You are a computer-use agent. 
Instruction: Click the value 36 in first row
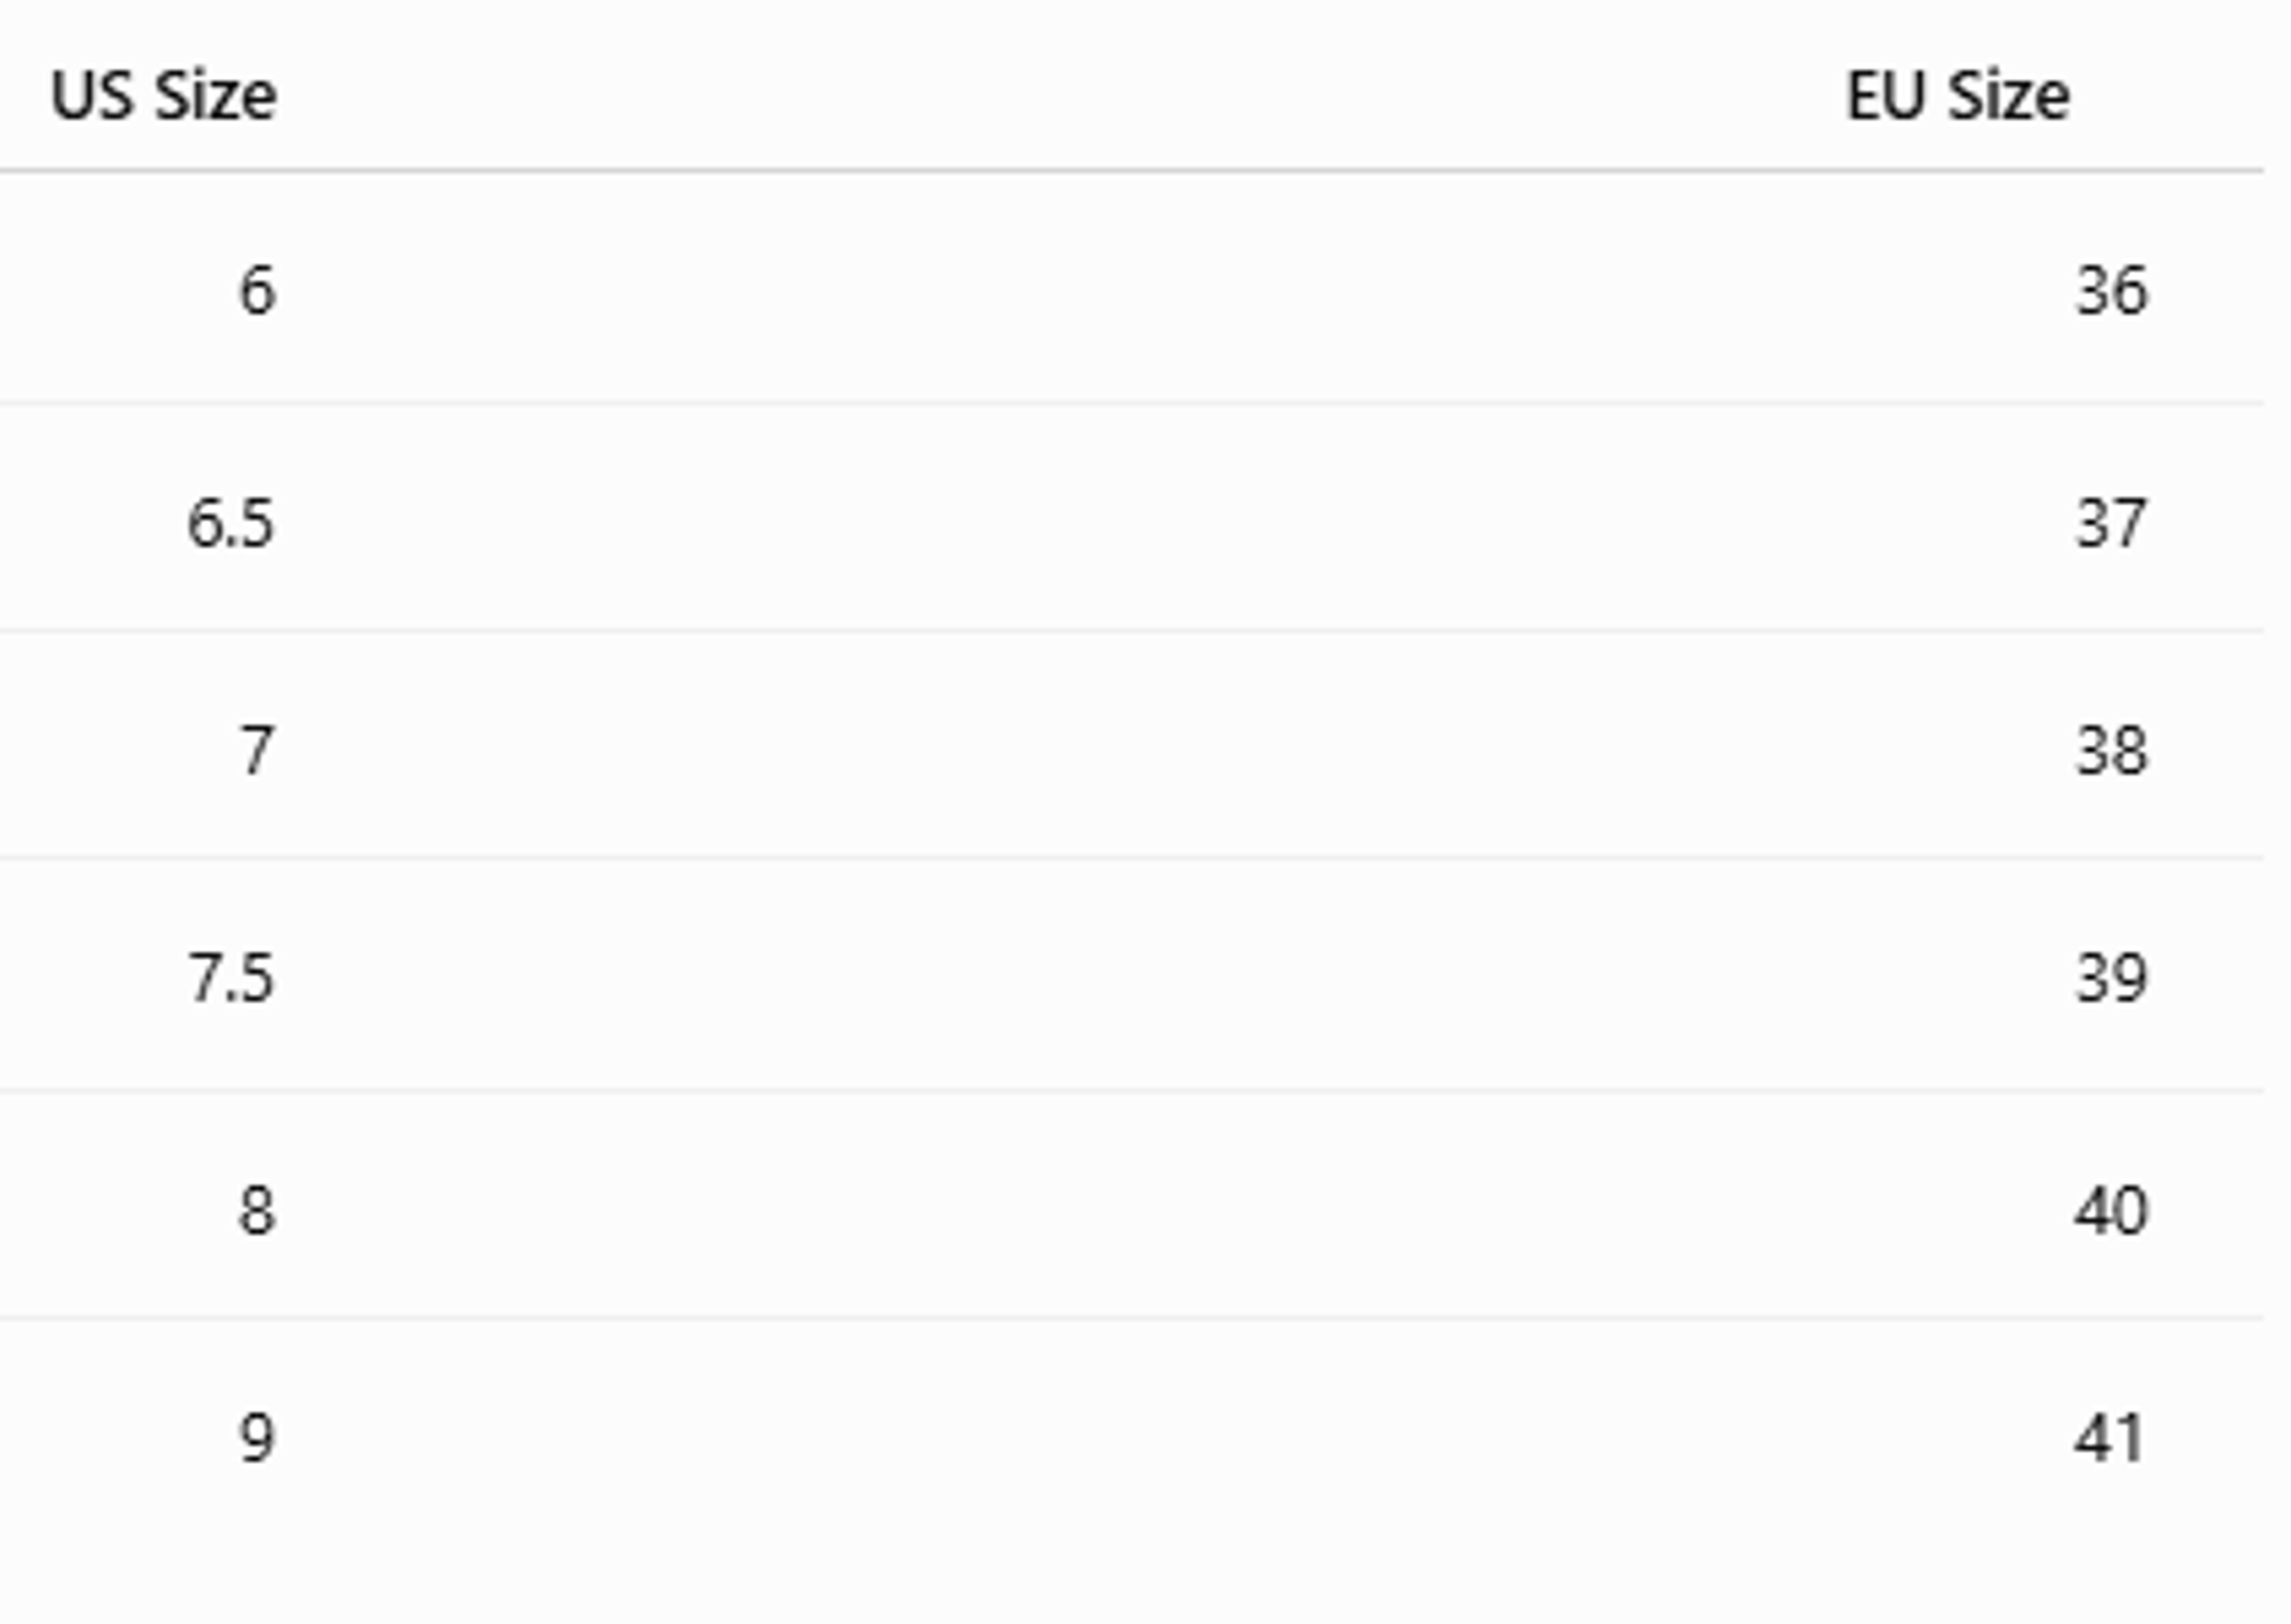pos(2111,291)
